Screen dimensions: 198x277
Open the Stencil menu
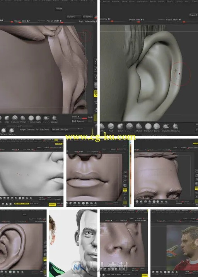(x=161, y=2)
